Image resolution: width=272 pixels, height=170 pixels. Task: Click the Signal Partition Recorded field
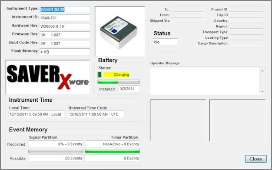(x=56, y=144)
